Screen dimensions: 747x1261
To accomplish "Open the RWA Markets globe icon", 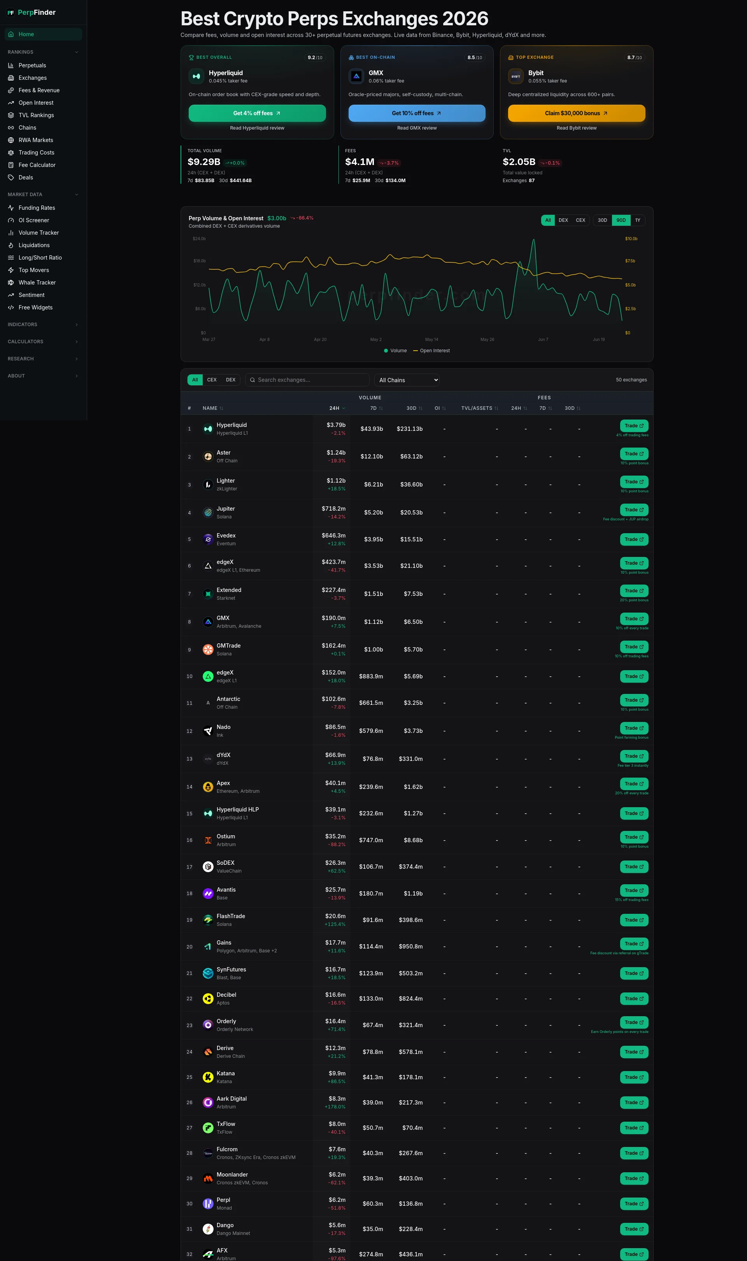I will point(11,140).
